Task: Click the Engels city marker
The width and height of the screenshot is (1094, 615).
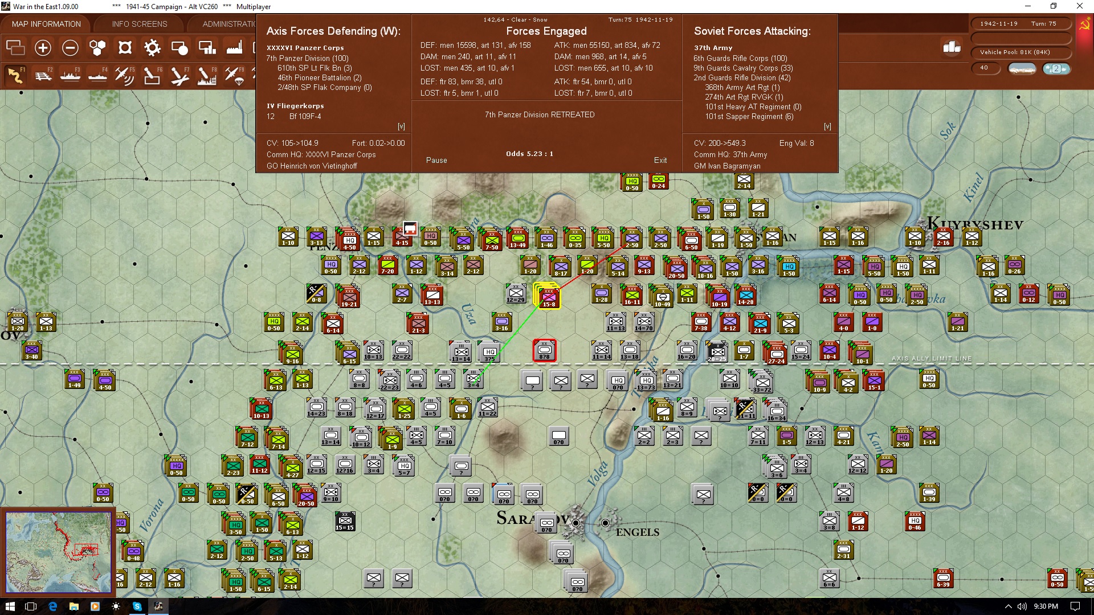Action: click(605, 523)
